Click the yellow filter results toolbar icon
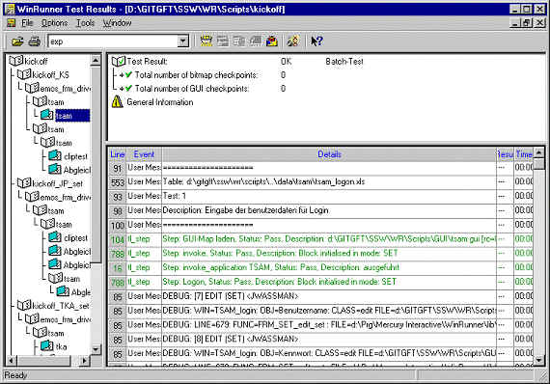This screenshot has width=550, height=384. point(206,41)
